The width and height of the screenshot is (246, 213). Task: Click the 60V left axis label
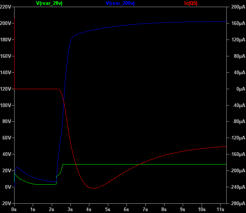tap(7, 138)
